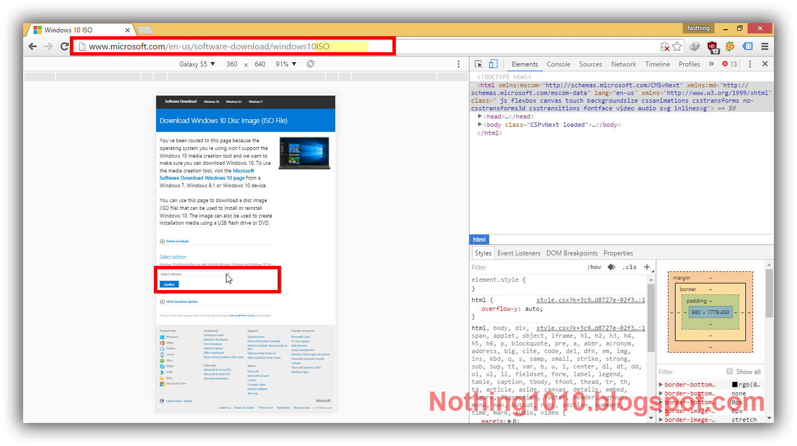Click the device width field 360
The width and height of the screenshot is (797, 446).
[232, 64]
